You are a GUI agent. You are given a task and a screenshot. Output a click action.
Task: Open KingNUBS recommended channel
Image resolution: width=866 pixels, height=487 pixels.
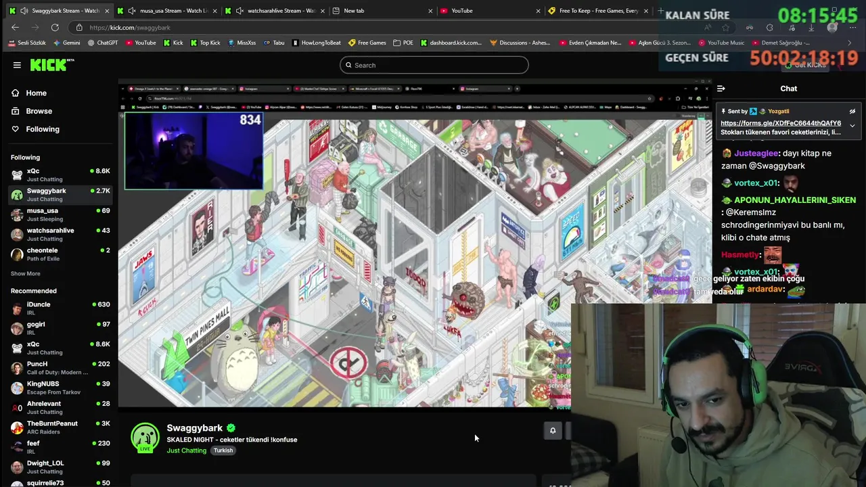(x=60, y=388)
